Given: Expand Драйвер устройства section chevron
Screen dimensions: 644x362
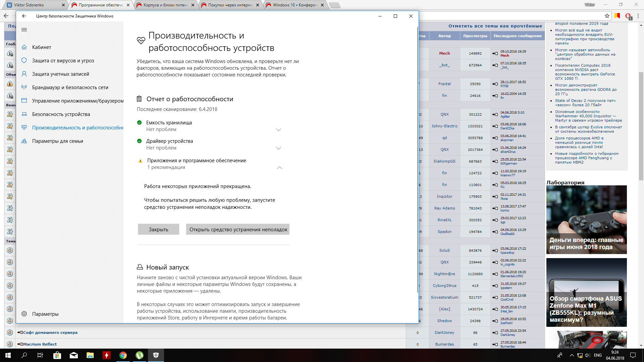Looking at the screenshot, I should [x=278, y=148].
